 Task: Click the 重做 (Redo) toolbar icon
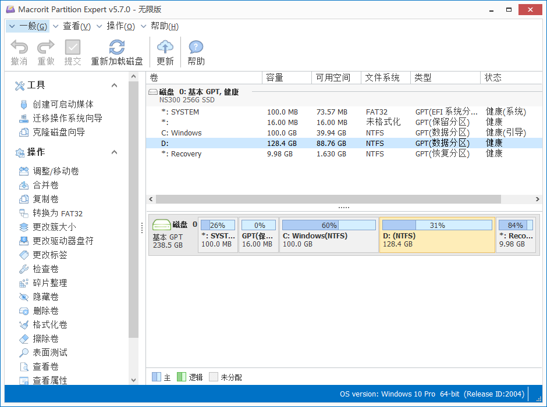45,51
